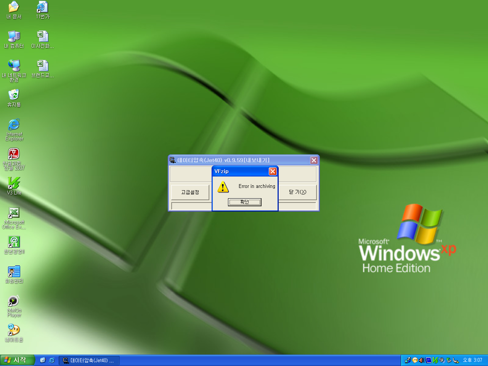Click the clock showing 오후 3:07
This screenshot has width=488, height=366.
tap(472, 360)
